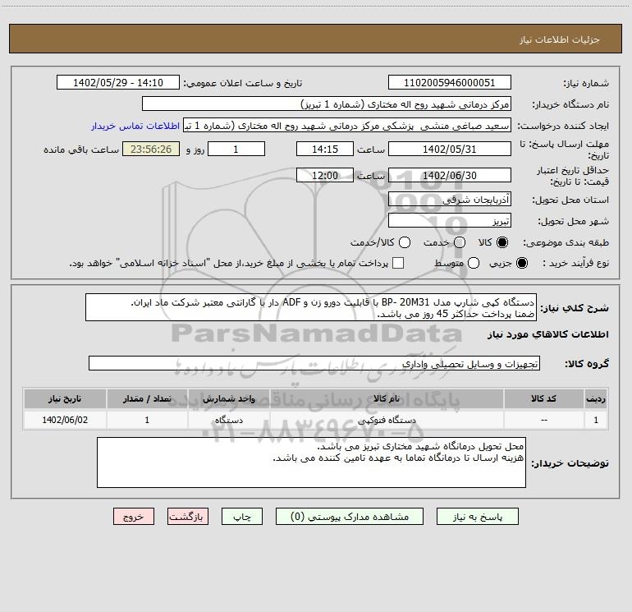Click the پاسخ به نیاز button
632x612 pixels.
[477, 517]
